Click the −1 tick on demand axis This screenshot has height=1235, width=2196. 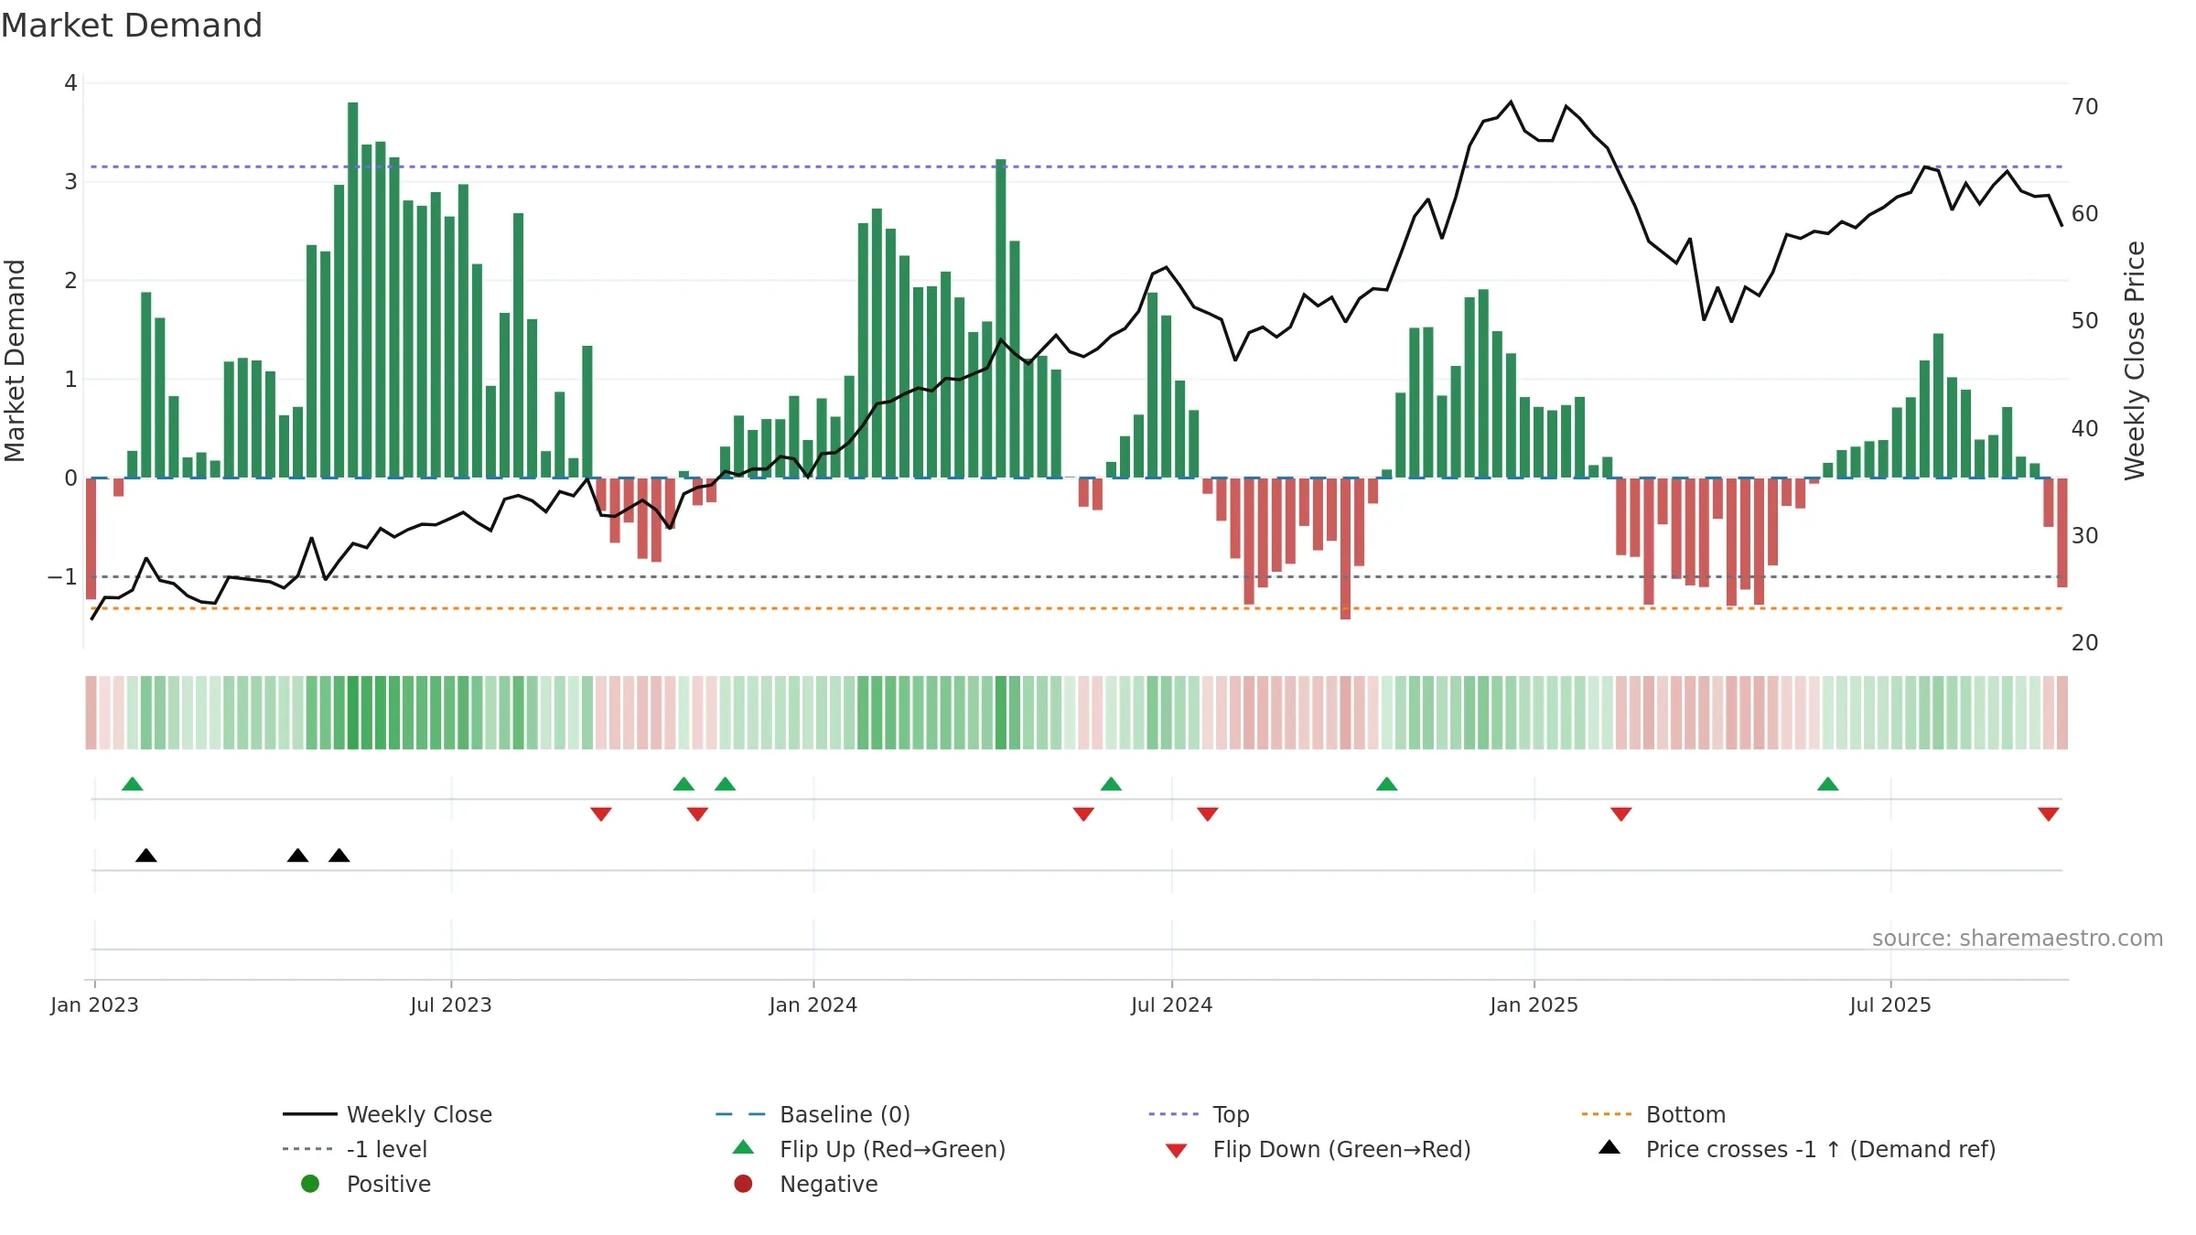pos(62,577)
